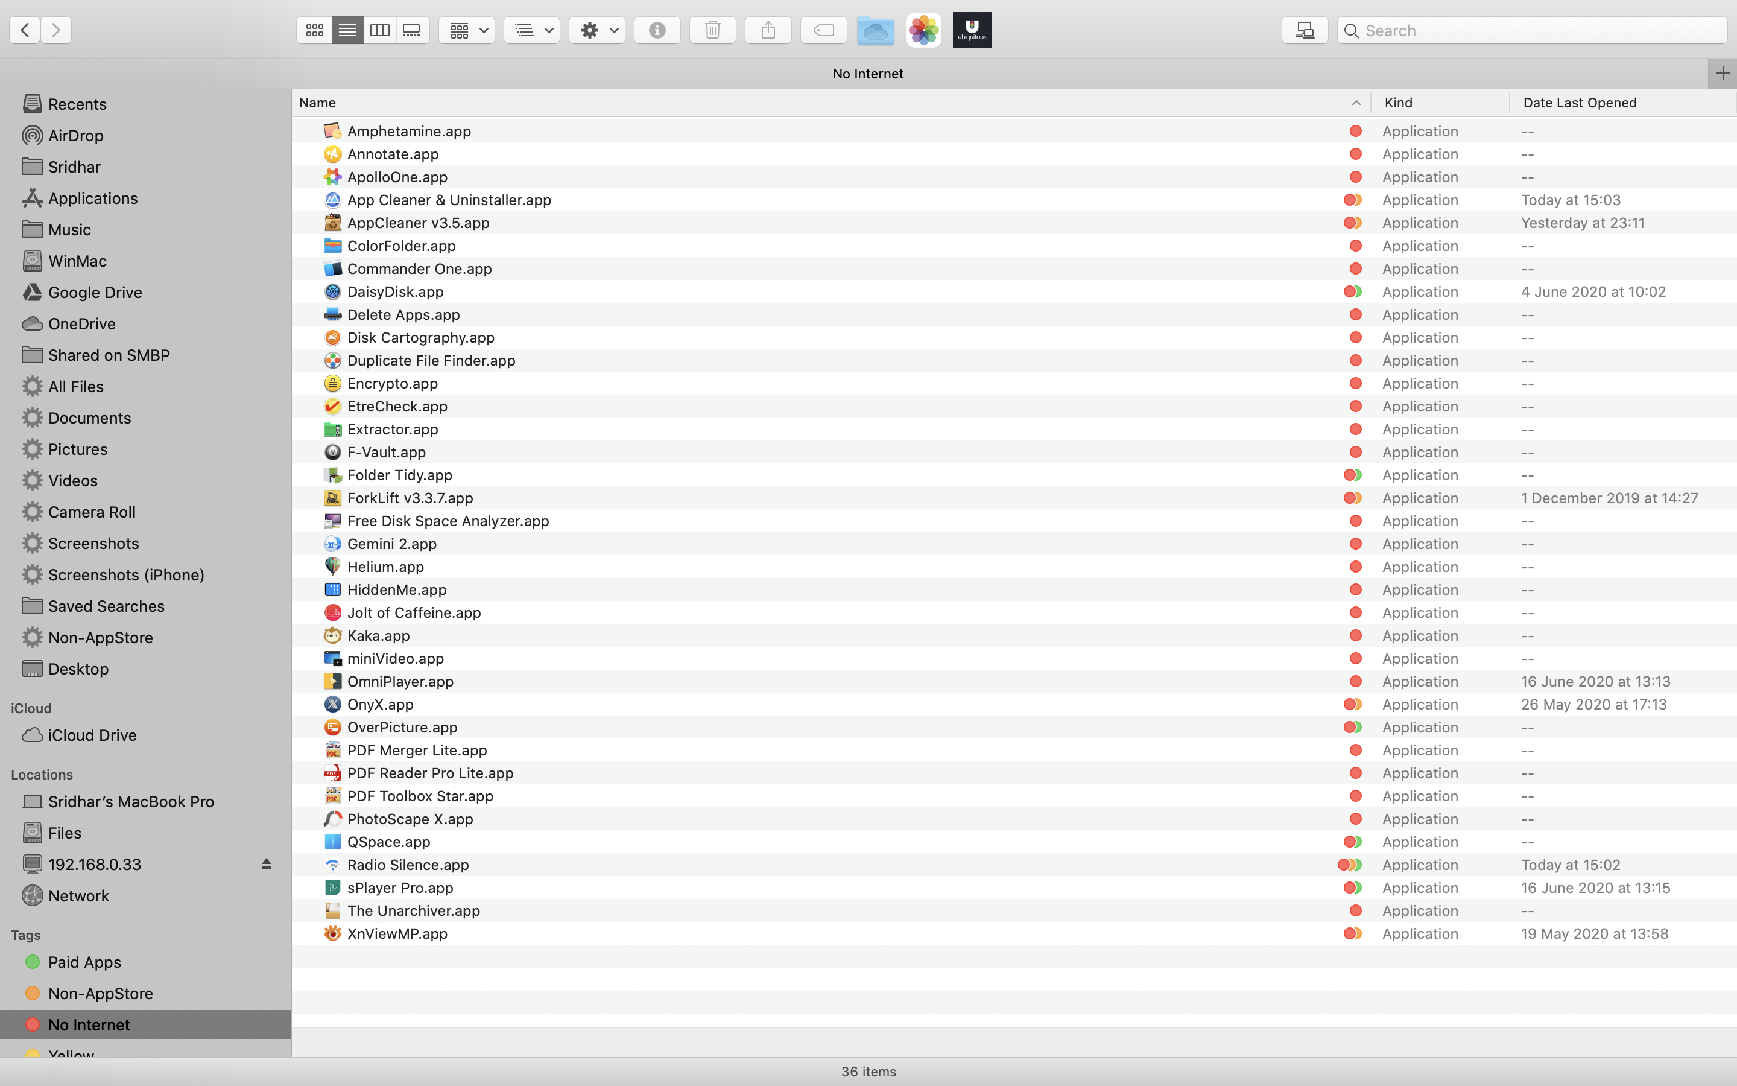The image size is (1737, 1086).
Task: Open the sort options dropdown
Action: [x=532, y=30]
